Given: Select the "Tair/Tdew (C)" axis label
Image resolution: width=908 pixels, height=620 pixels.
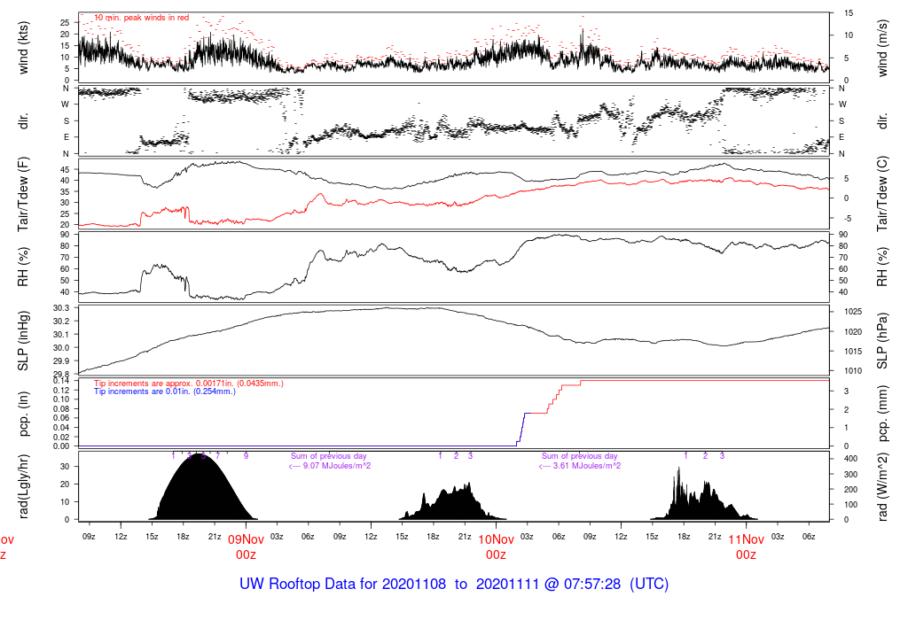Looking at the screenshot, I should (x=882, y=194).
